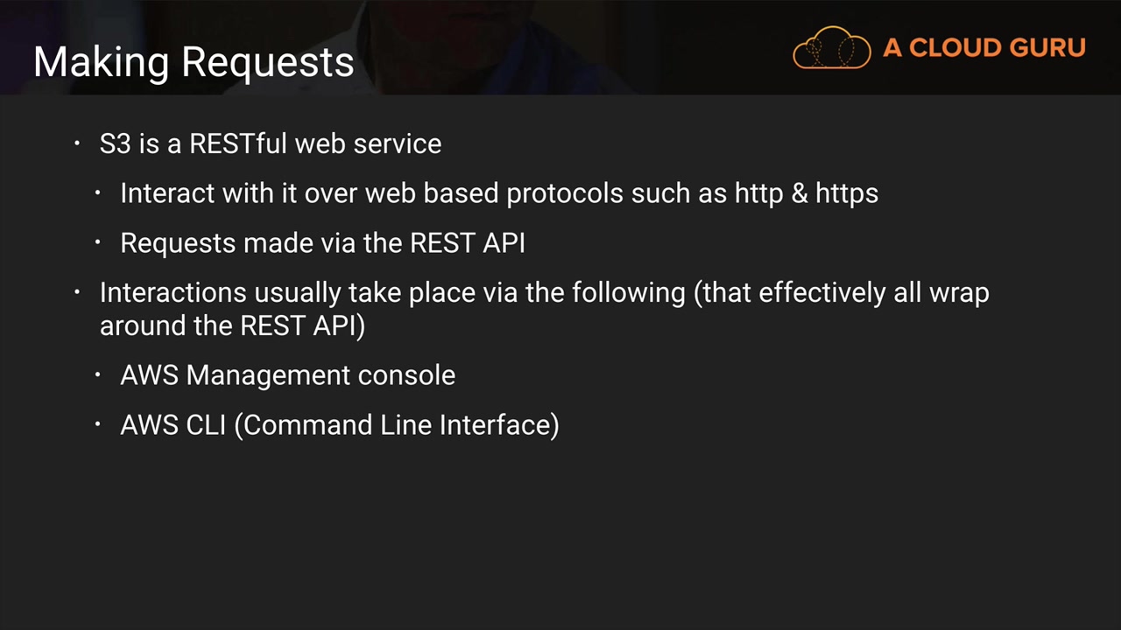Image resolution: width=1121 pixels, height=630 pixels.
Task: Click the bullet before Interact with it
Action: (x=98, y=192)
